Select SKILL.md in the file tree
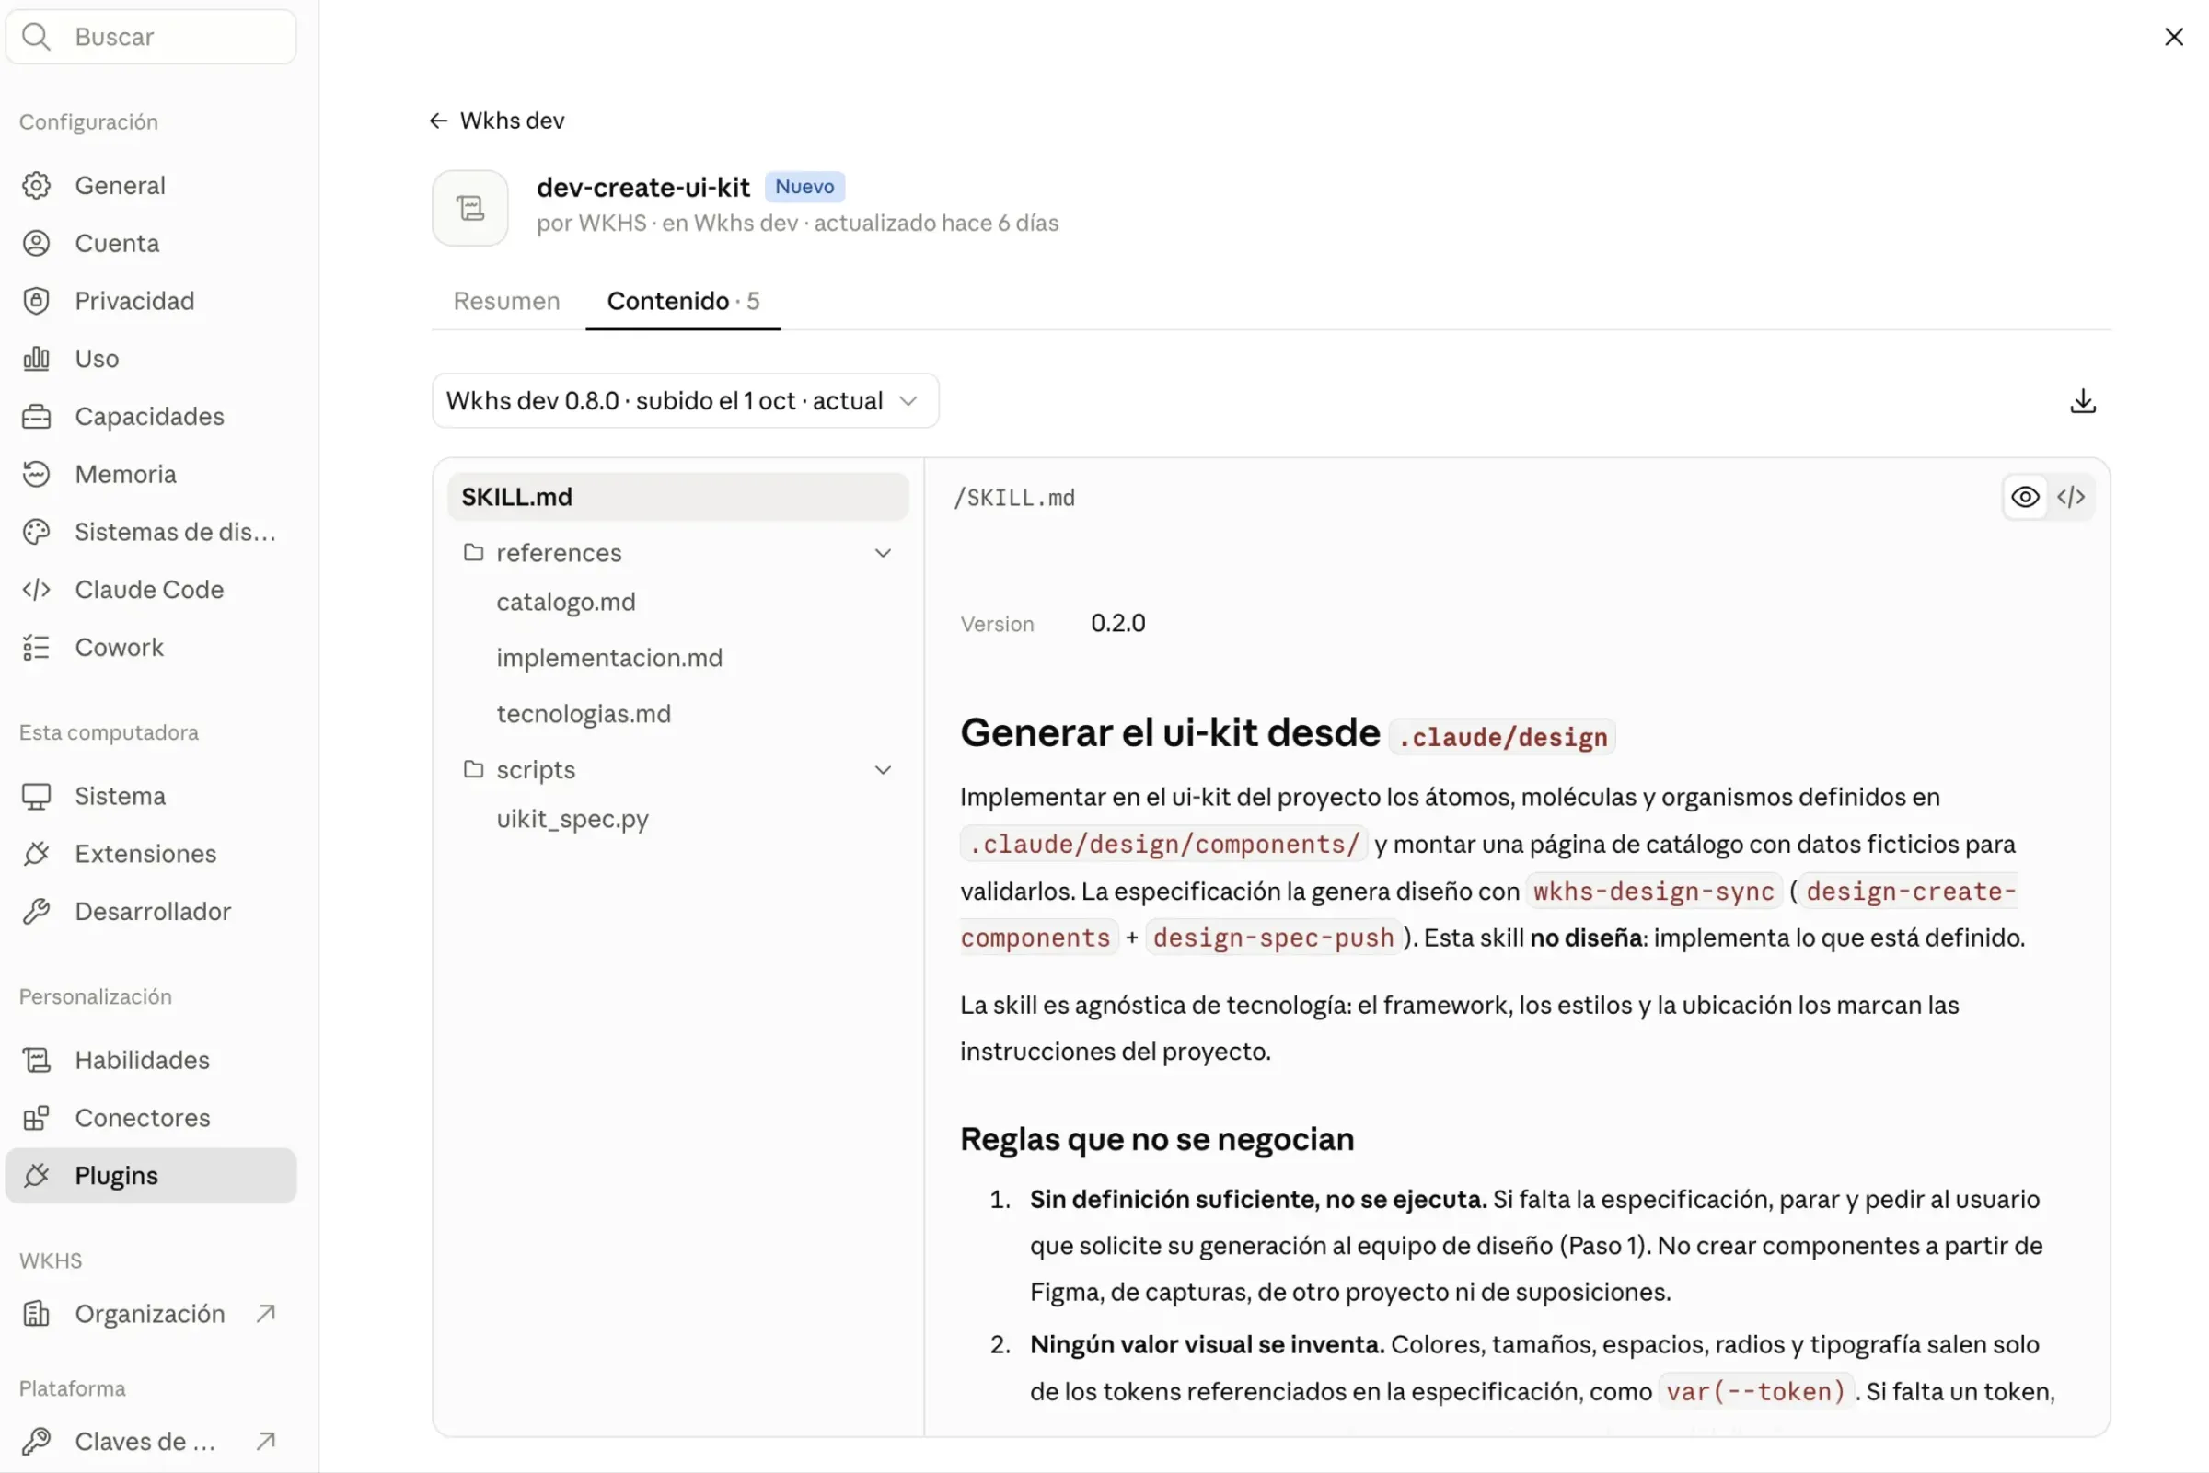The image size is (2209, 1473). [677, 497]
